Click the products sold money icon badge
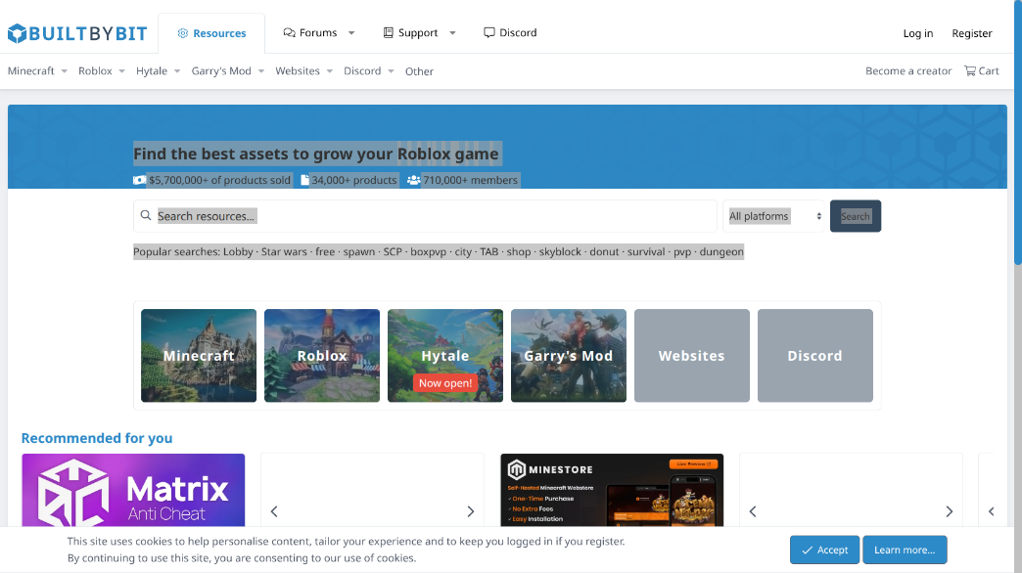This screenshot has height=573, width=1022. [139, 180]
